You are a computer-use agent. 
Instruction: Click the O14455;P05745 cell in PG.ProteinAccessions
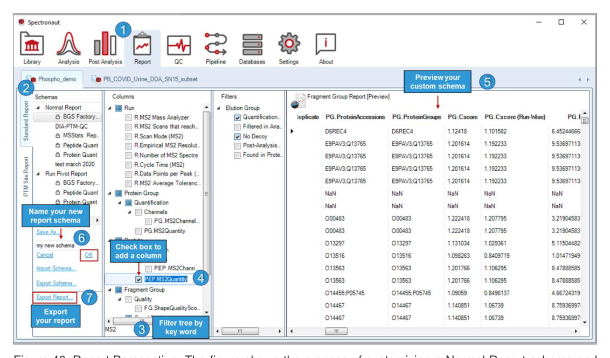(345, 293)
